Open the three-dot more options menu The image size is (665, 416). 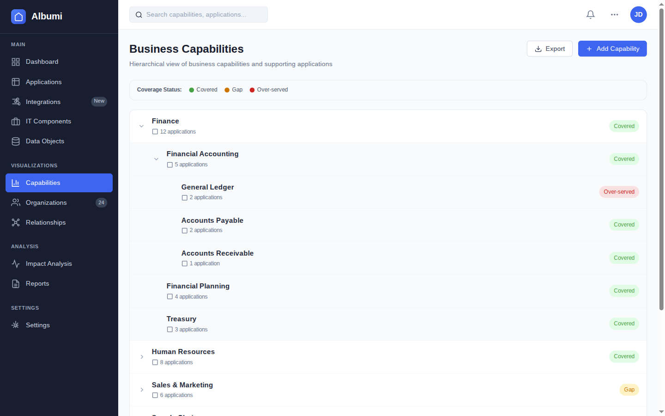[614, 15]
